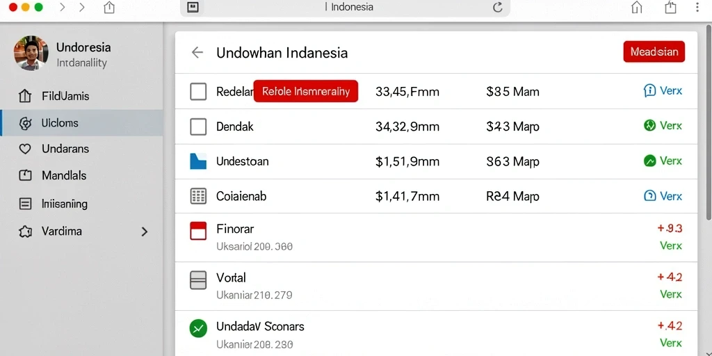Click the gray panel icon beside Vortal

(198, 280)
